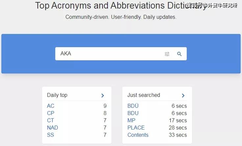Open the CP acronym link
Image resolution: width=242 pixels, height=146 pixels.
pyautogui.click(x=51, y=113)
